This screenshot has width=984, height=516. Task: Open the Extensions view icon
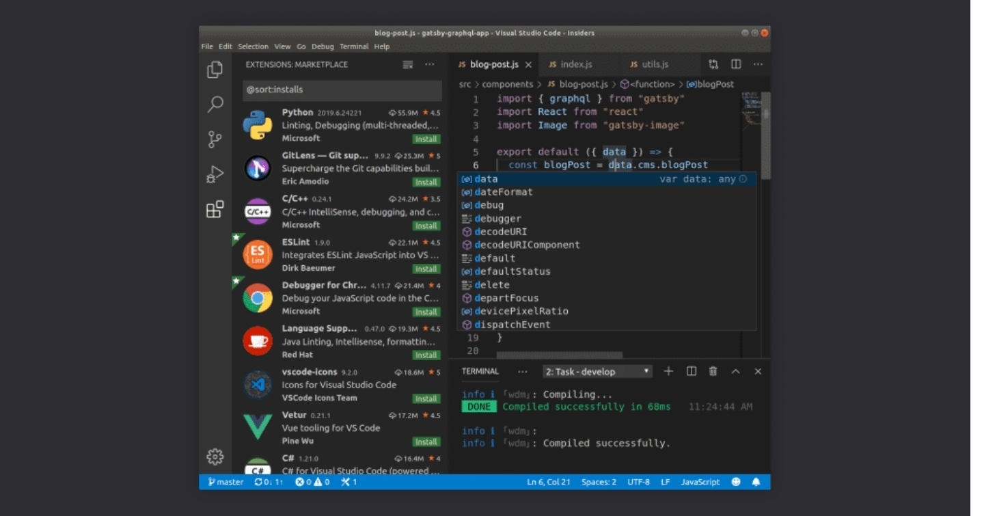(215, 209)
